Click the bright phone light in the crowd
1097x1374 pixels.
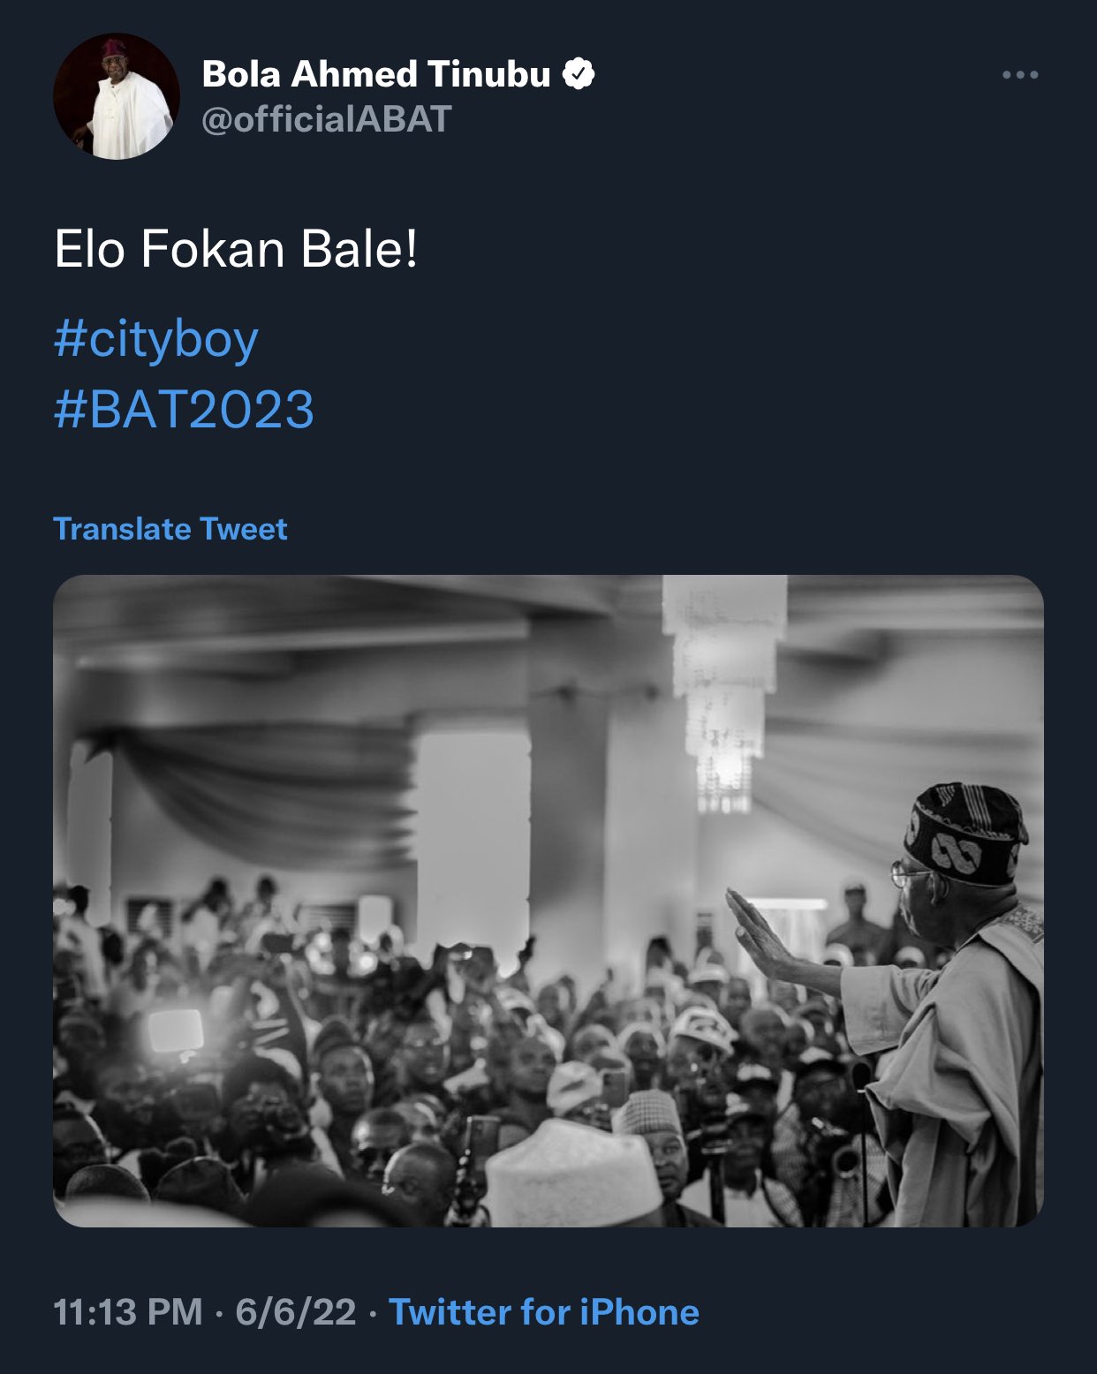(175, 1030)
